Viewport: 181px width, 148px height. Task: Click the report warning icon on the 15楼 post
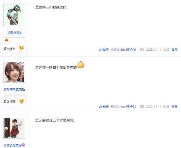(101, 107)
